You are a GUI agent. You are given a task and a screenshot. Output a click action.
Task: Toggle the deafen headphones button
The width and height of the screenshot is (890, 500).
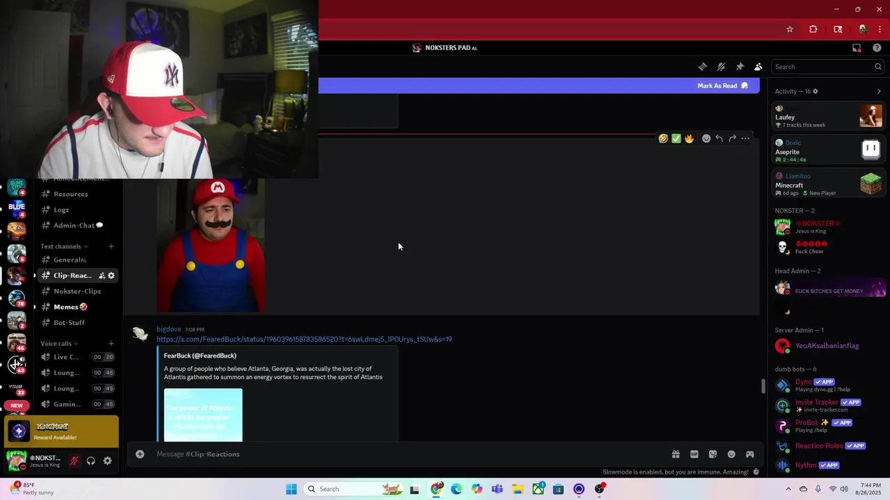(x=91, y=461)
